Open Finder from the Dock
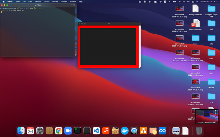The image size is (220, 137). click(21, 131)
